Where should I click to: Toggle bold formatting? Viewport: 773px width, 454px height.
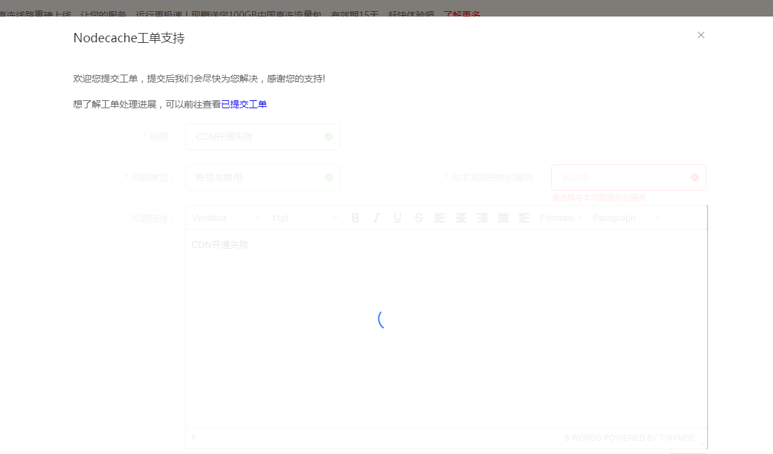[x=355, y=218]
